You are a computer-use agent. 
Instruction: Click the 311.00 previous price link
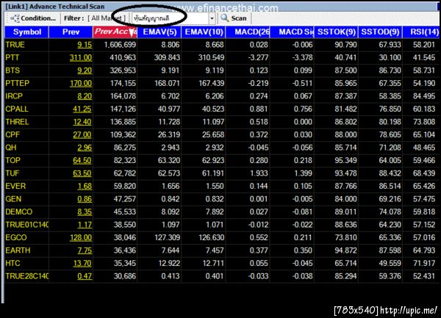(81, 58)
